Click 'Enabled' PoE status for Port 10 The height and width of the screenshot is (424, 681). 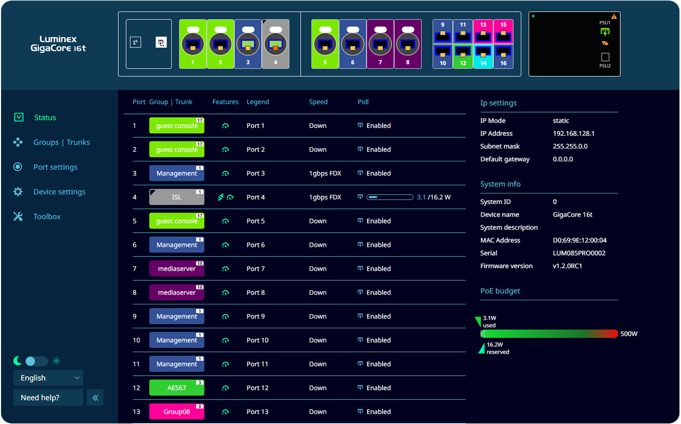379,340
